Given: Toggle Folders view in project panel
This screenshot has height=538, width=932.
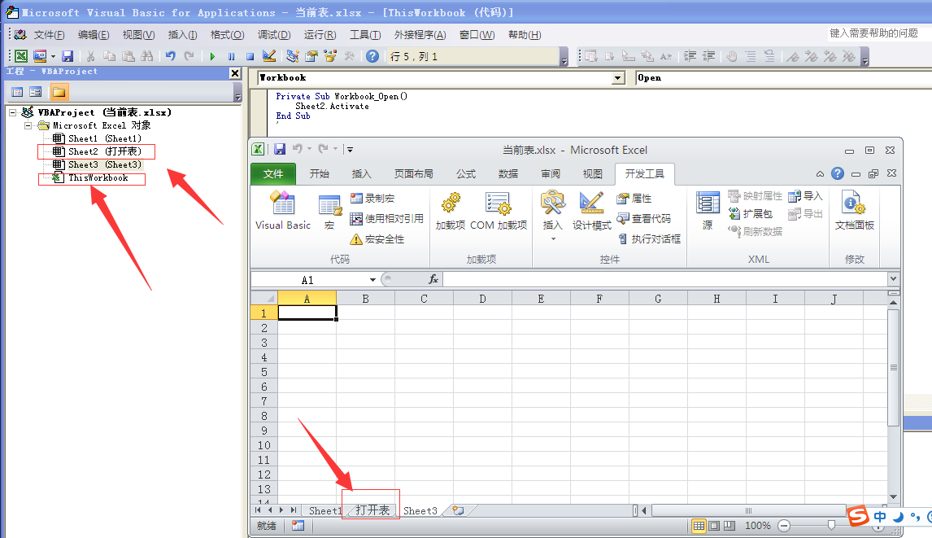Looking at the screenshot, I should [x=59, y=92].
